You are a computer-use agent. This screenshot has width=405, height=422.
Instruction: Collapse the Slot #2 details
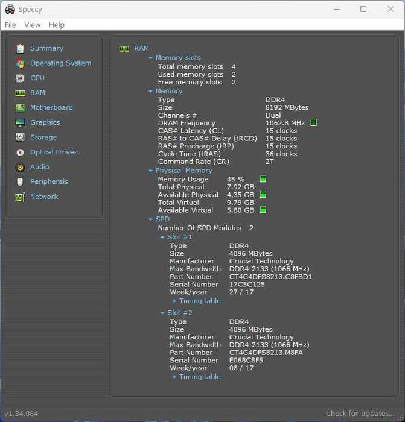click(x=162, y=313)
